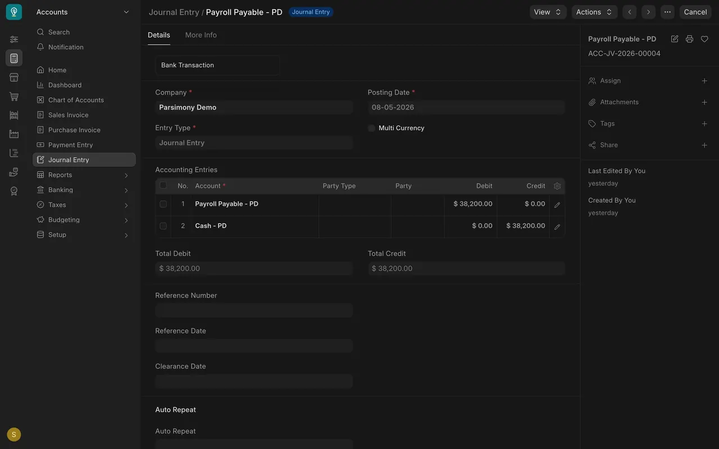Open the View dropdown
This screenshot has width=719, height=449.
(x=548, y=12)
